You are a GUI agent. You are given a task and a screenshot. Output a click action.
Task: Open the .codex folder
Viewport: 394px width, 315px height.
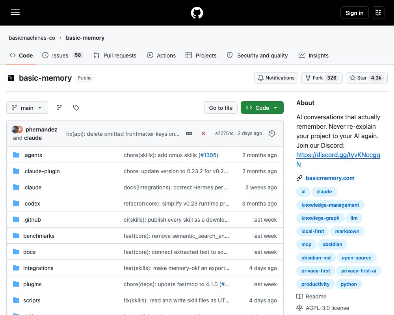pyautogui.click(x=32, y=203)
